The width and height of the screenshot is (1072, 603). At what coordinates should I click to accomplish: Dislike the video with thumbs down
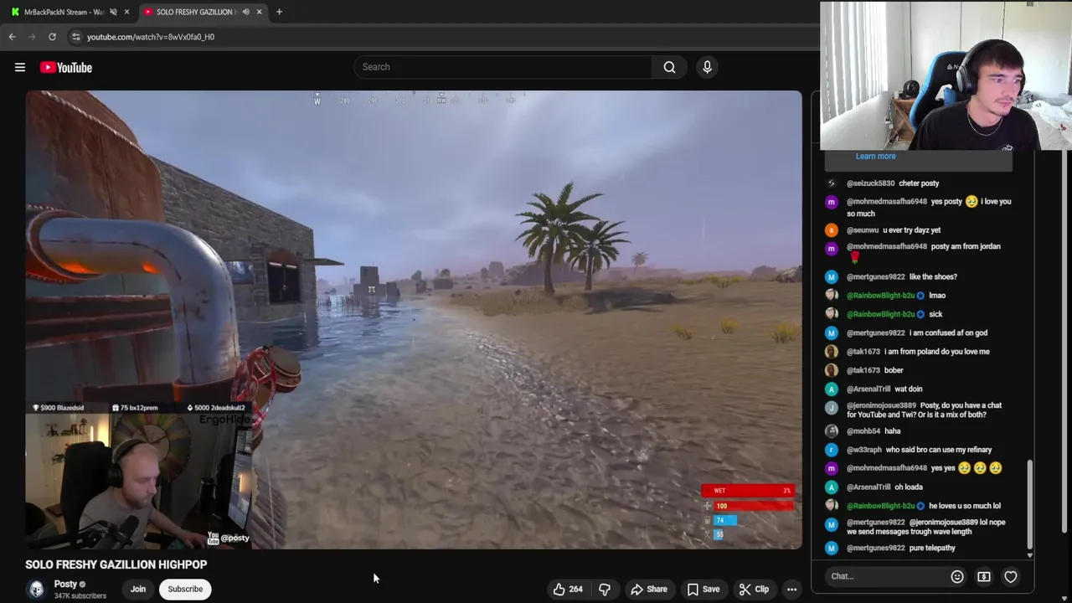(x=604, y=590)
